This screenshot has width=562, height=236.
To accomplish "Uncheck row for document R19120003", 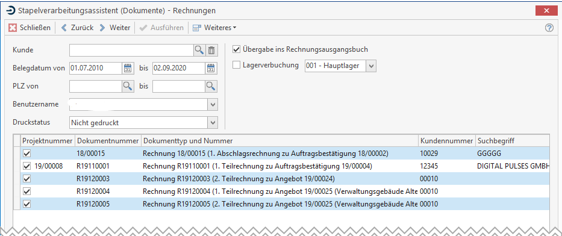I will pos(27,179).
